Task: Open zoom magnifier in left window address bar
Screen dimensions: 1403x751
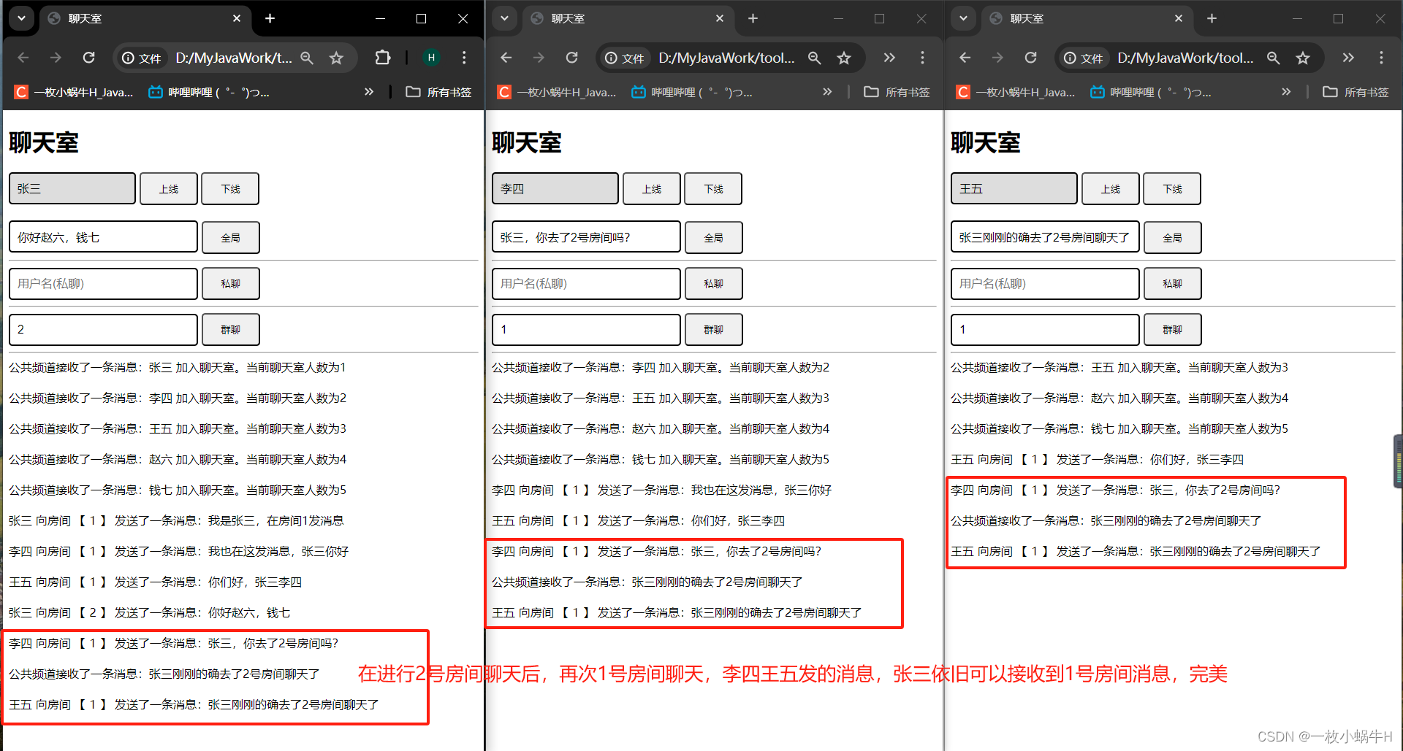Action: 307,58
